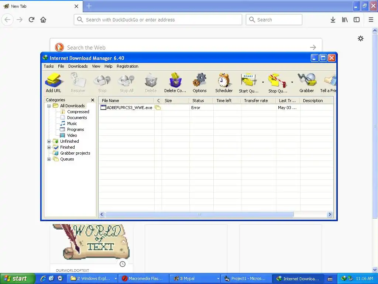
Task: Open the Windows start menu
Action: 17,279
